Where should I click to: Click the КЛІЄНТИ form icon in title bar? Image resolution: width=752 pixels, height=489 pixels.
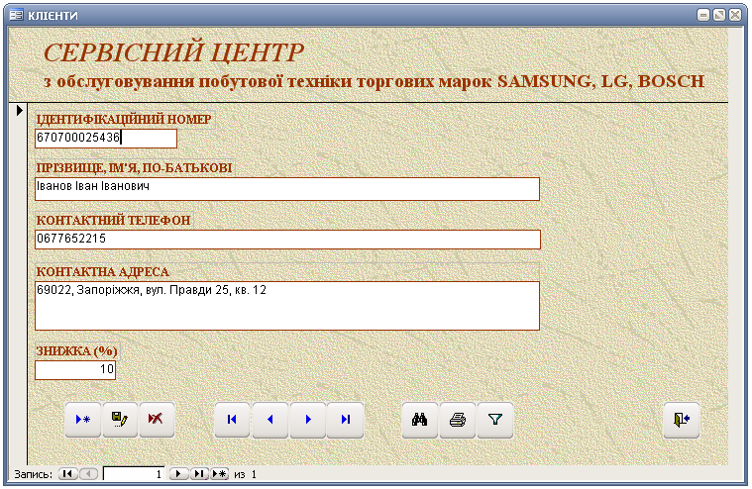coord(16,15)
